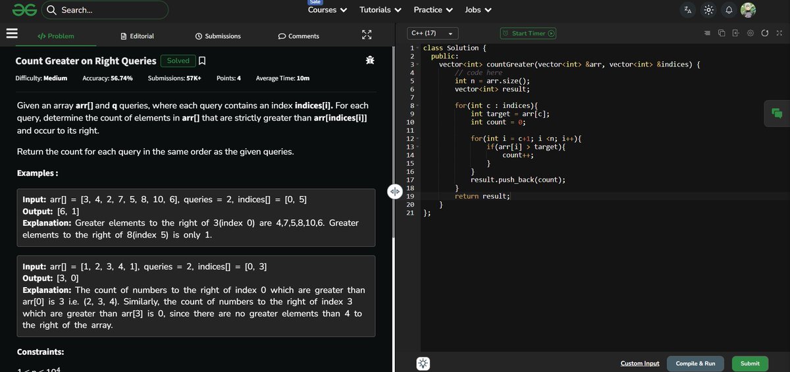Click the panel divider collapse handle
Screen dimensions: 790x372
coord(395,192)
